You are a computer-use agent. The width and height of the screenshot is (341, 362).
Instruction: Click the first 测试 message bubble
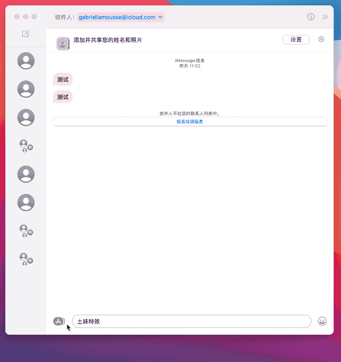(x=62, y=79)
